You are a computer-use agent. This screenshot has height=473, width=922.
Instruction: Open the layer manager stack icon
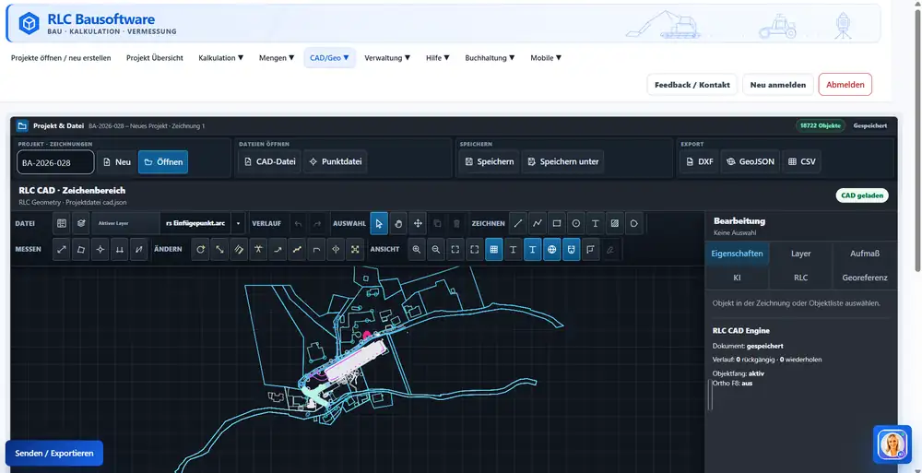point(80,223)
